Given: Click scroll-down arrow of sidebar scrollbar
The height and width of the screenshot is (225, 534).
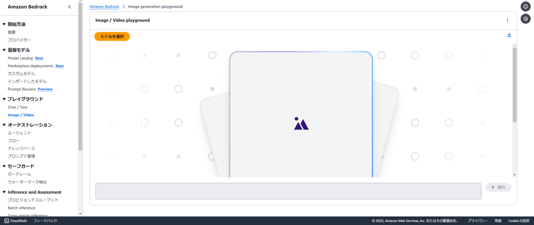Looking at the screenshot, I should pos(80,214).
